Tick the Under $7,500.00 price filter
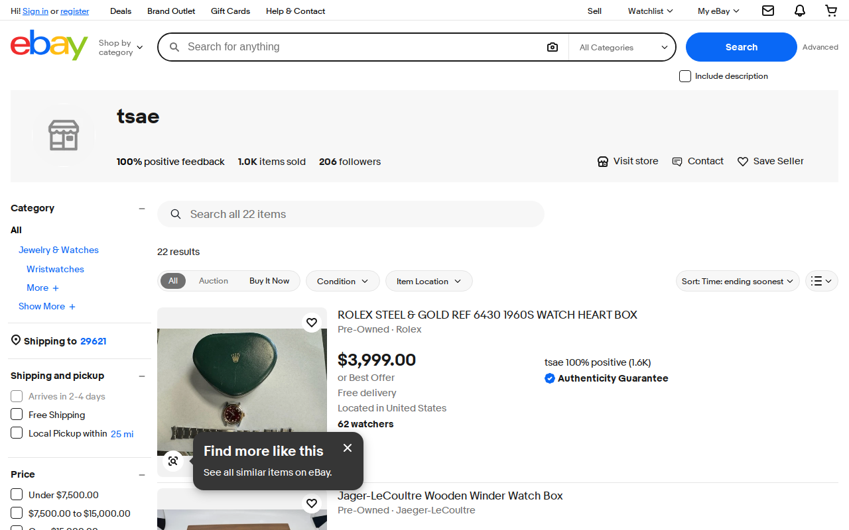The image size is (849, 530). [x=17, y=495]
